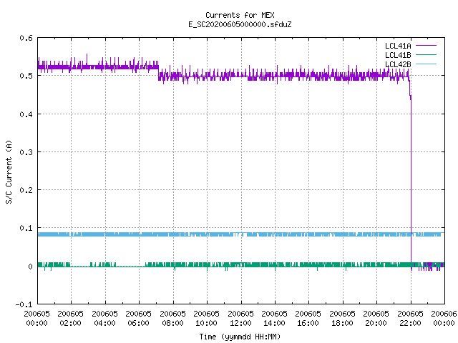Click the chart title 'Currents for MEX'
Viewport: 458px width, 343px height.
[240, 15]
